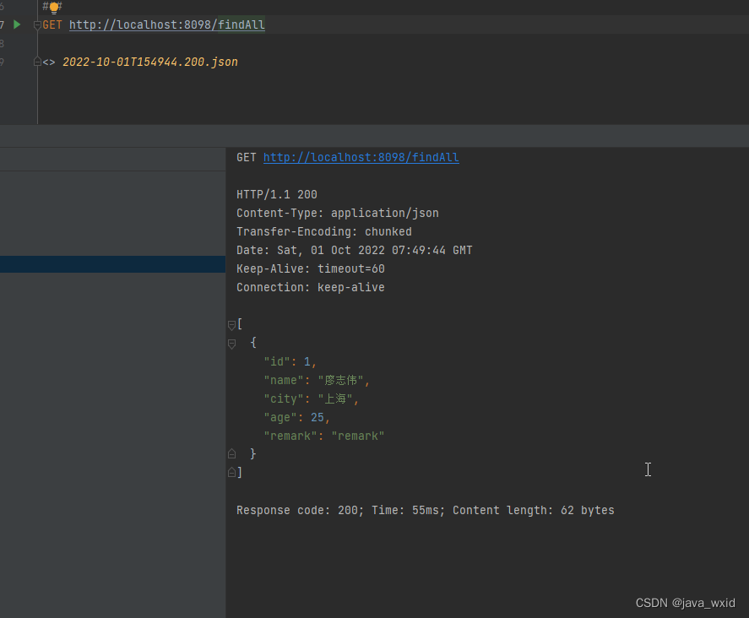
Task: Click the "name" JSON line
Action: tap(318, 380)
